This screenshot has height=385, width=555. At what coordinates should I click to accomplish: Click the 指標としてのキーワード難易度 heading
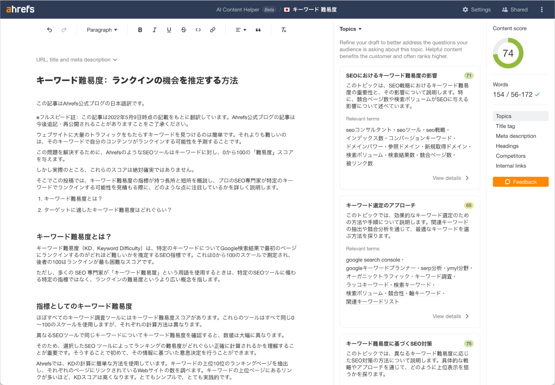click(84, 306)
